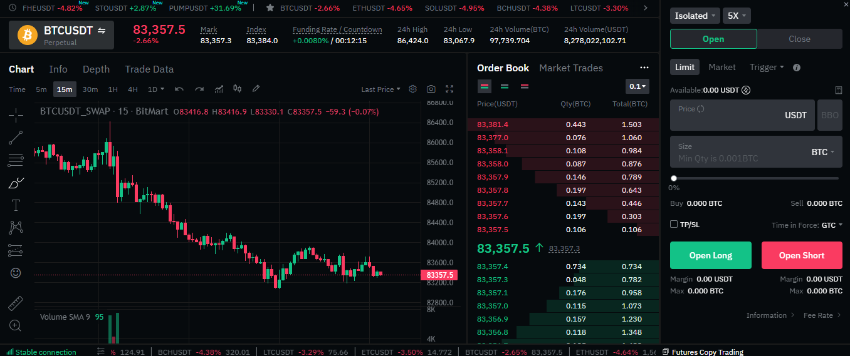Click the favorites star icon in ticker bar
The height and width of the screenshot is (356, 850).
270,8
